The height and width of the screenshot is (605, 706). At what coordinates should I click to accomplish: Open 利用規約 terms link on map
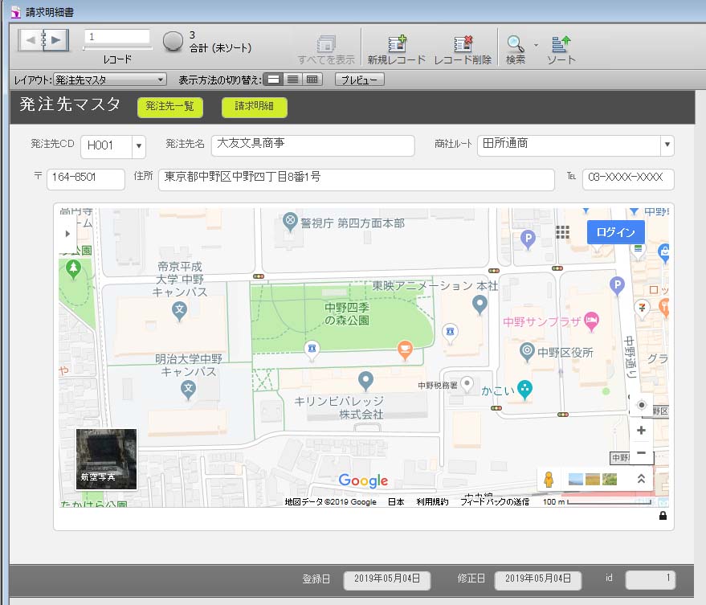(x=432, y=501)
